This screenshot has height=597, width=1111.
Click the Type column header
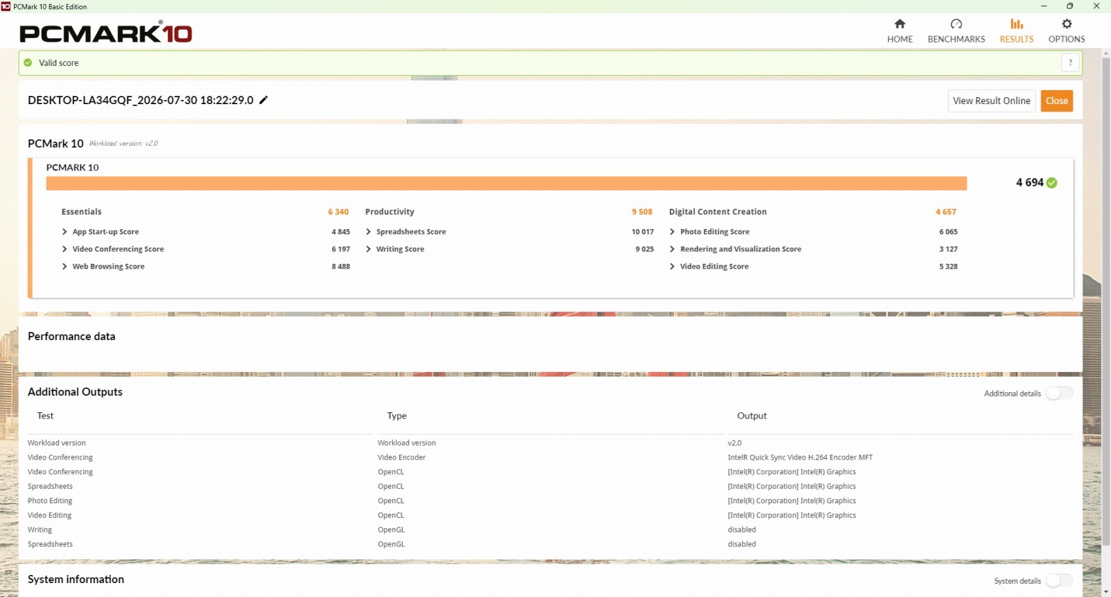tap(397, 416)
